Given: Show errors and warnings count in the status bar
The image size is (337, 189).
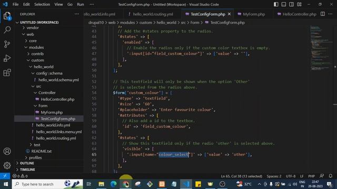Looking at the screenshot, I should coord(20,176).
